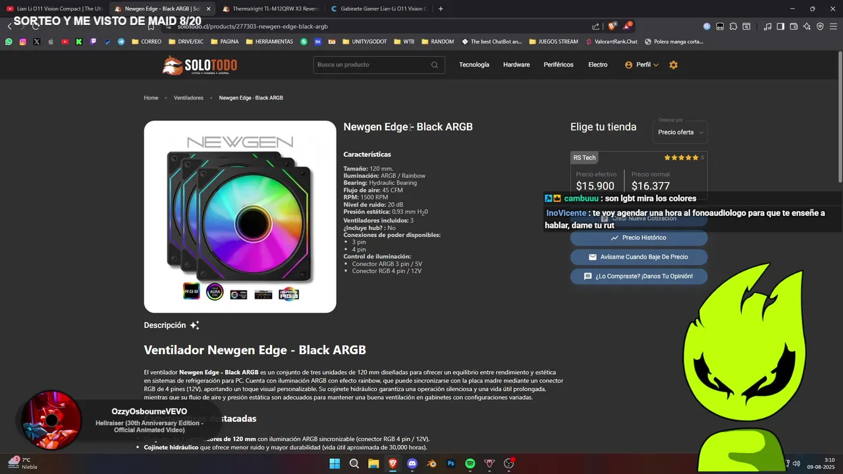Open Discord from the taskbar
This screenshot has width=843, height=474.
[x=412, y=463]
